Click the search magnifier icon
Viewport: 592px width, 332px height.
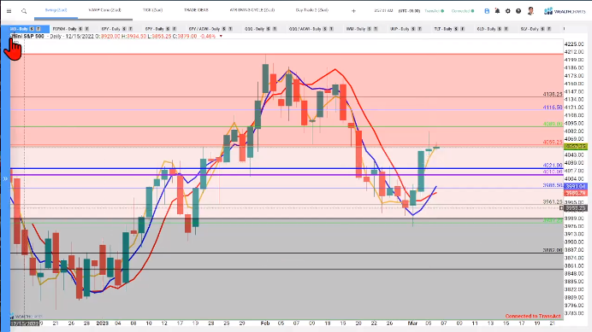(x=24, y=11)
